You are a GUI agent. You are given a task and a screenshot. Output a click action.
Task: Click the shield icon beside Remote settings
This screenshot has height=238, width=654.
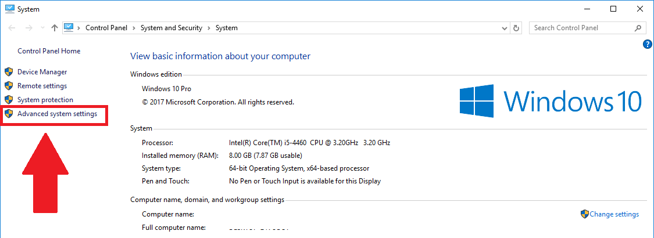coord(9,86)
